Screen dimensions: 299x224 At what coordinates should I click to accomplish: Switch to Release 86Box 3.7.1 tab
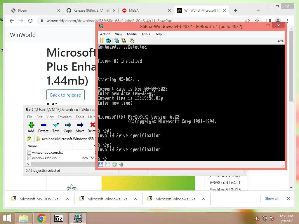click(x=91, y=10)
